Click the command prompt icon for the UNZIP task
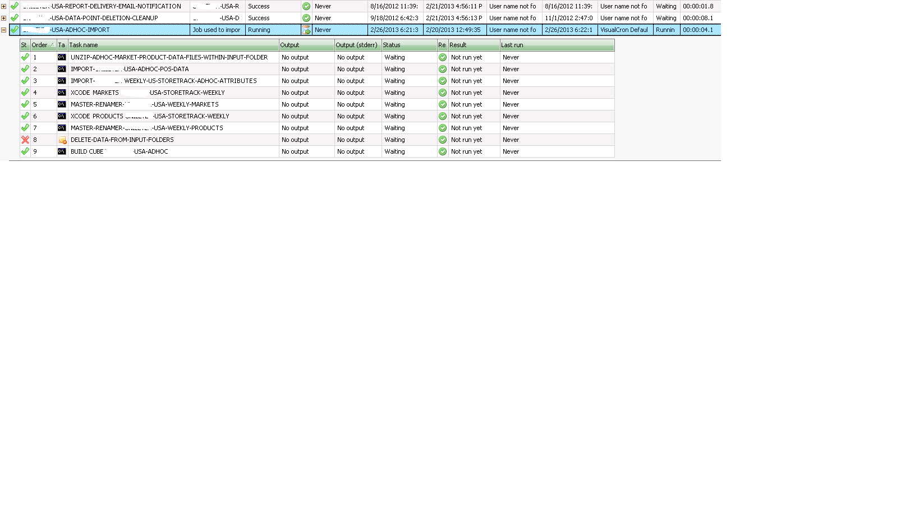The width and height of the screenshot is (919, 516). [62, 57]
